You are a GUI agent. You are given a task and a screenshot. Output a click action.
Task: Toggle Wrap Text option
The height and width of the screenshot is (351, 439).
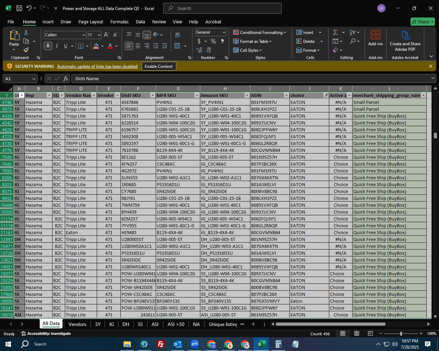pos(178,35)
